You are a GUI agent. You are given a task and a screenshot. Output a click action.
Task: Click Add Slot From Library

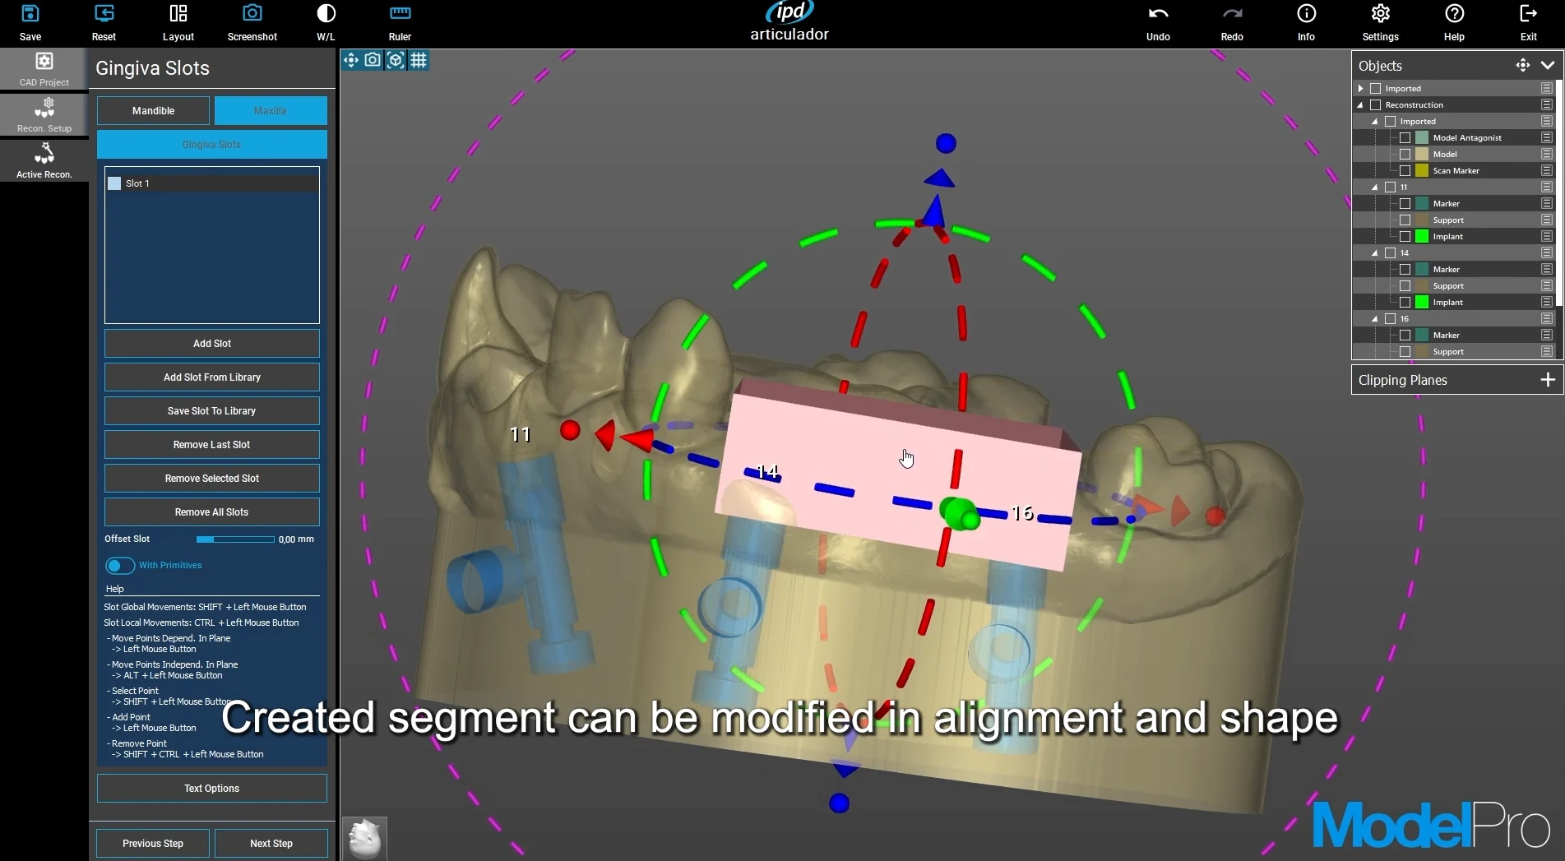(212, 377)
